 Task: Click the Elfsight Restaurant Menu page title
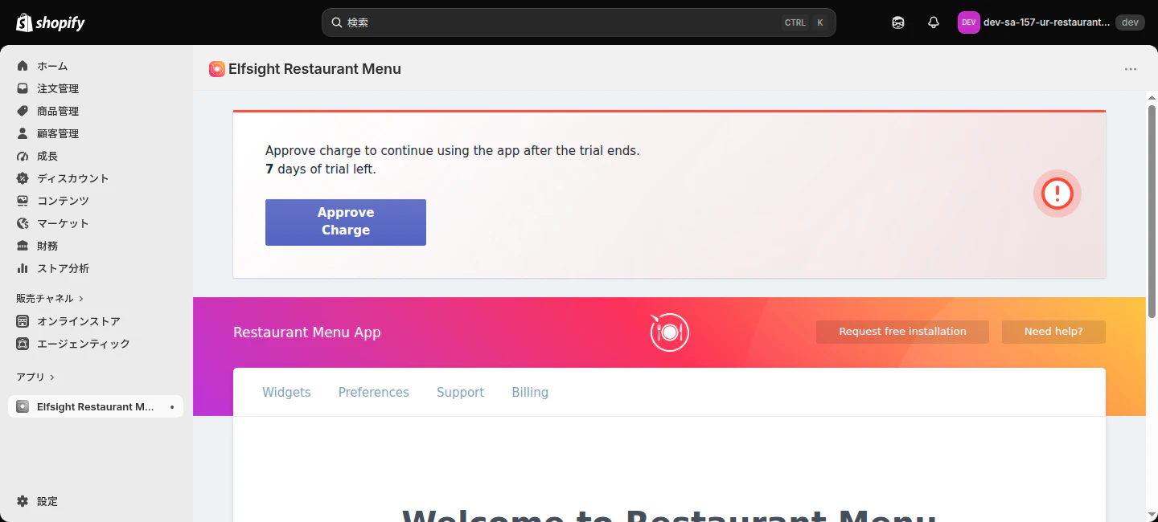[314, 69]
